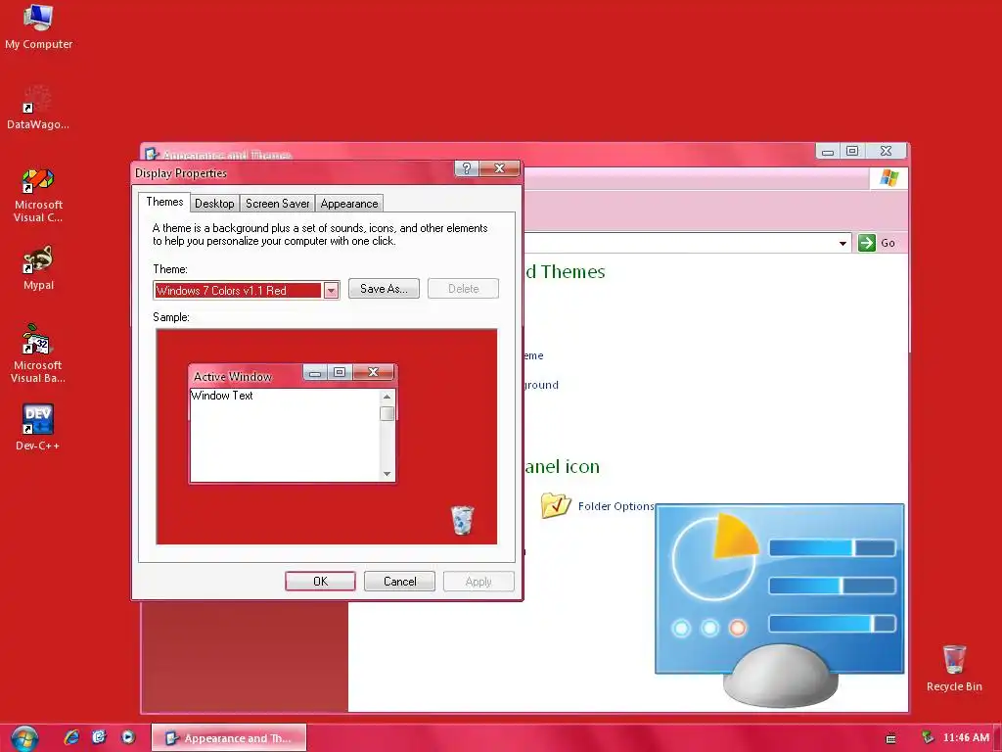
Task: Open the Screen Saver tab
Action: [277, 204]
